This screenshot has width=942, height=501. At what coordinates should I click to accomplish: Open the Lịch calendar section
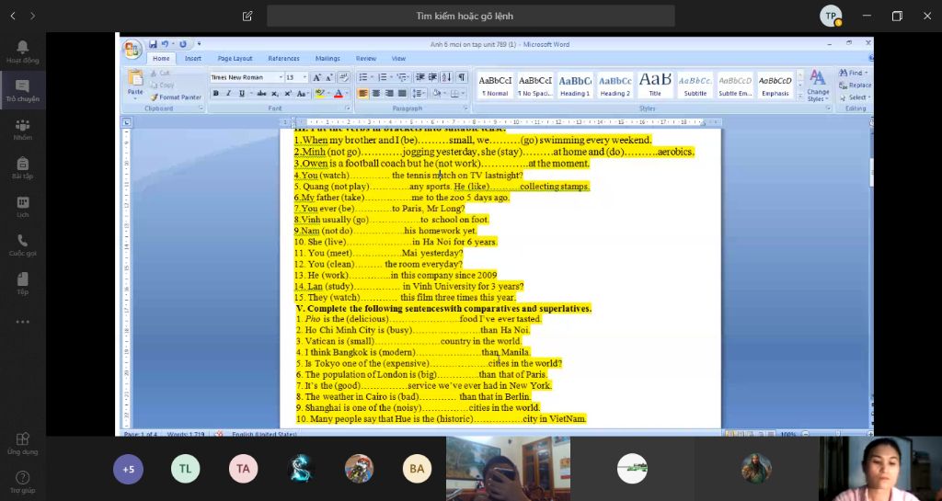point(22,207)
